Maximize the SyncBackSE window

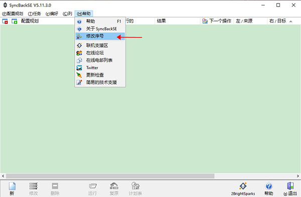[x=278, y=5]
